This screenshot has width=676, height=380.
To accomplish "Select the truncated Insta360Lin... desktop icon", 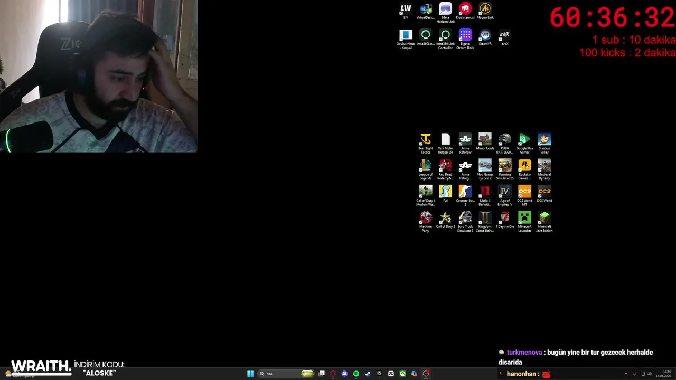I will [426, 37].
